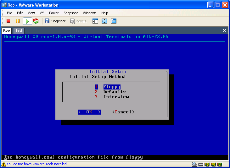This screenshot has width=230, height=168.
Task: Open the Windows menu
Action: (90, 13)
